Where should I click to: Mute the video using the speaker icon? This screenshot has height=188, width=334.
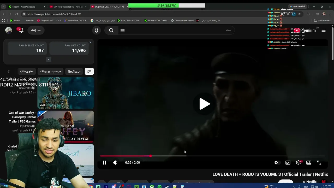[x=115, y=163]
